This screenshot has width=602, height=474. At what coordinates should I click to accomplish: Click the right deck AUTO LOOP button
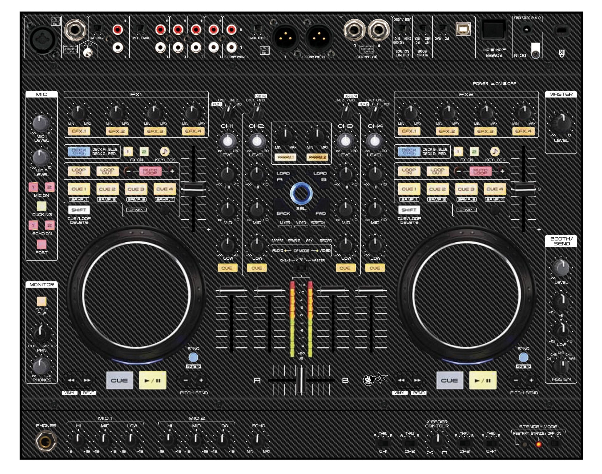pyautogui.click(x=480, y=171)
